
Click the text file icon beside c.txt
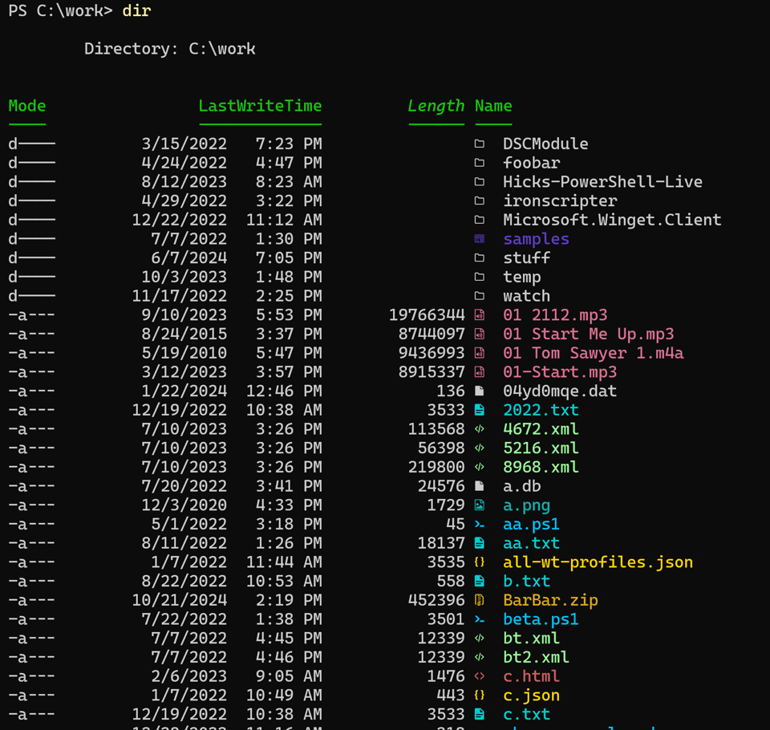click(x=480, y=714)
